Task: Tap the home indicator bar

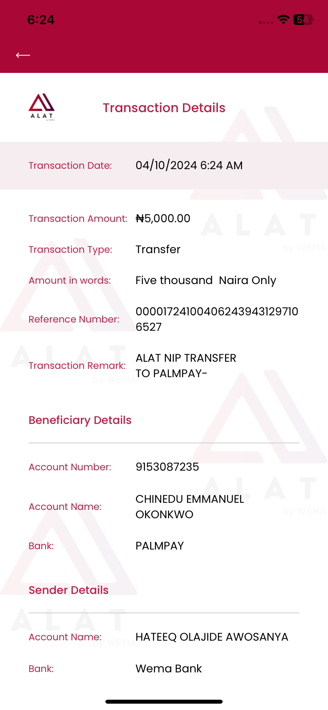Action: [164, 701]
